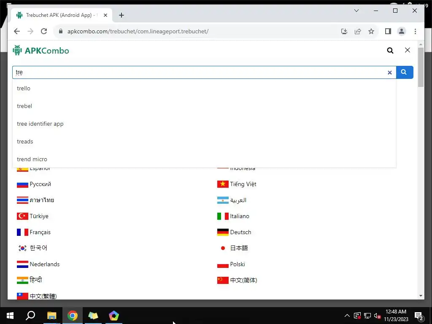Clear the search field text
The image size is (432, 324).
tap(389, 73)
